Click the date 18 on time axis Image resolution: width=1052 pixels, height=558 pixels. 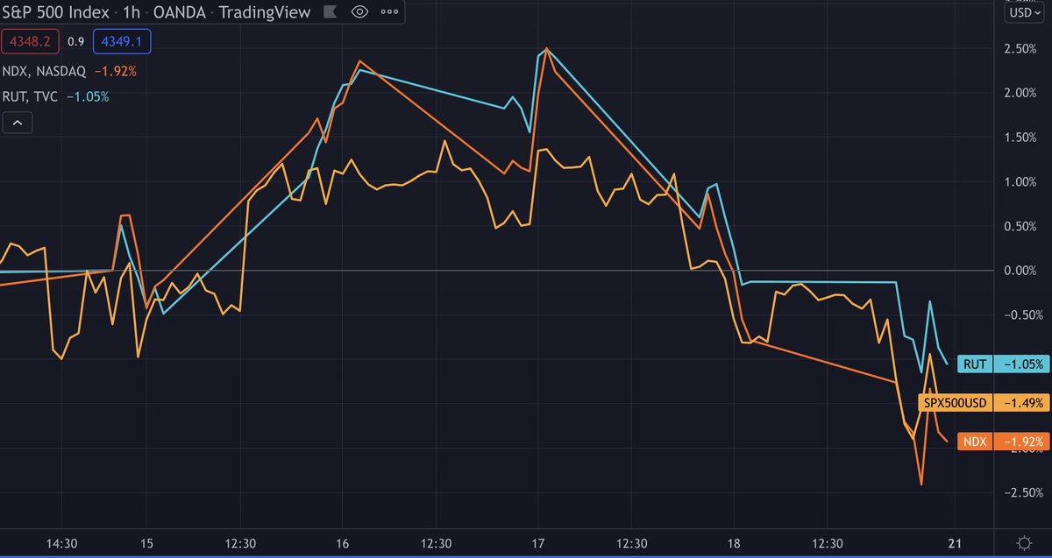tap(735, 542)
